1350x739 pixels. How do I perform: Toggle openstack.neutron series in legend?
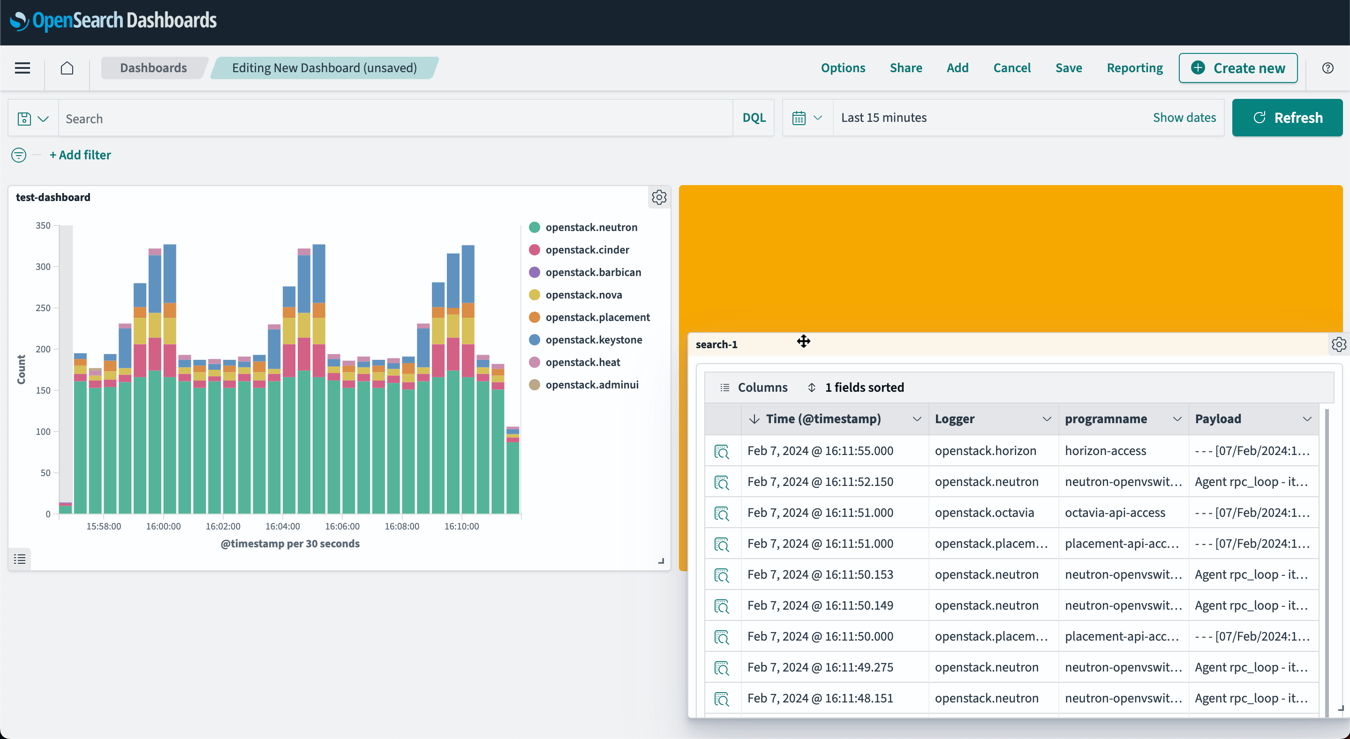pyautogui.click(x=591, y=227)
